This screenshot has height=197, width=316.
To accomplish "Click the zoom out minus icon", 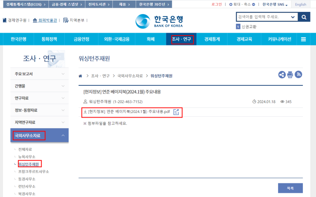I will tap(253, 4).
